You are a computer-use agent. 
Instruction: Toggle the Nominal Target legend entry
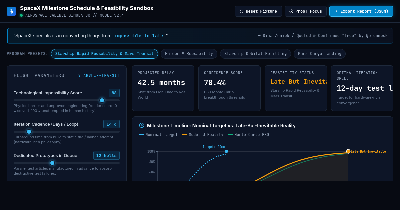[x=158, y=135]
